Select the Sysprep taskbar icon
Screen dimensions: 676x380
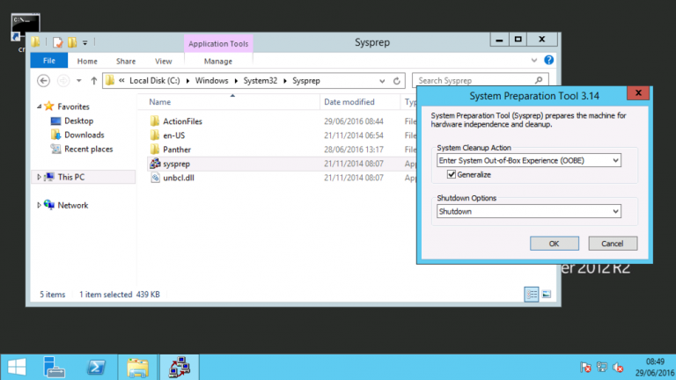click(180, 368)
